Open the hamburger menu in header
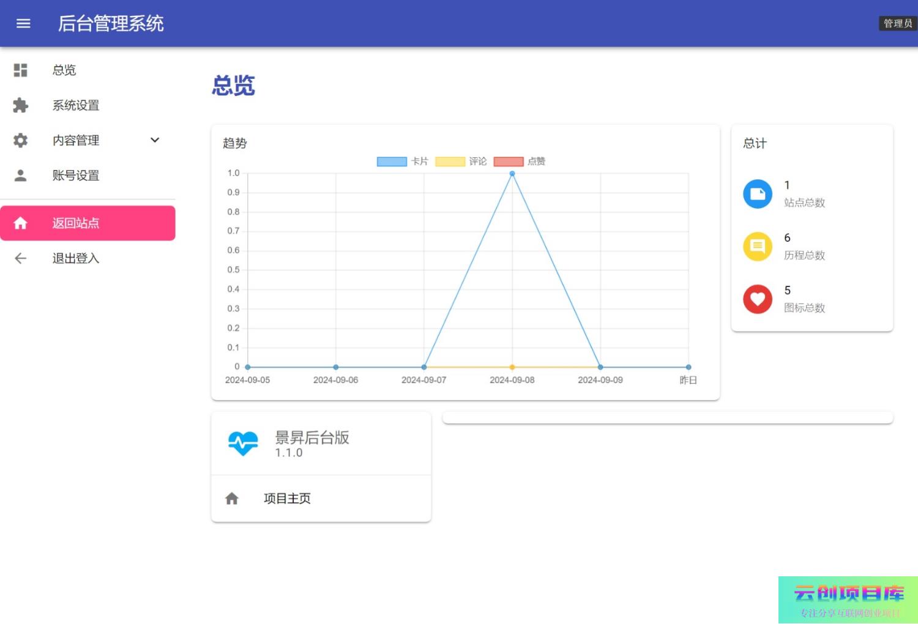 pos(23,23)
